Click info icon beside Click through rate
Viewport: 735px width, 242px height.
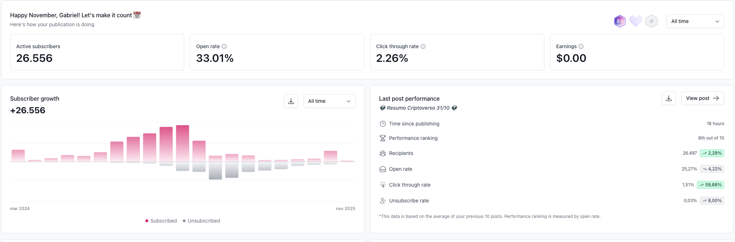(x=423, y=46)
